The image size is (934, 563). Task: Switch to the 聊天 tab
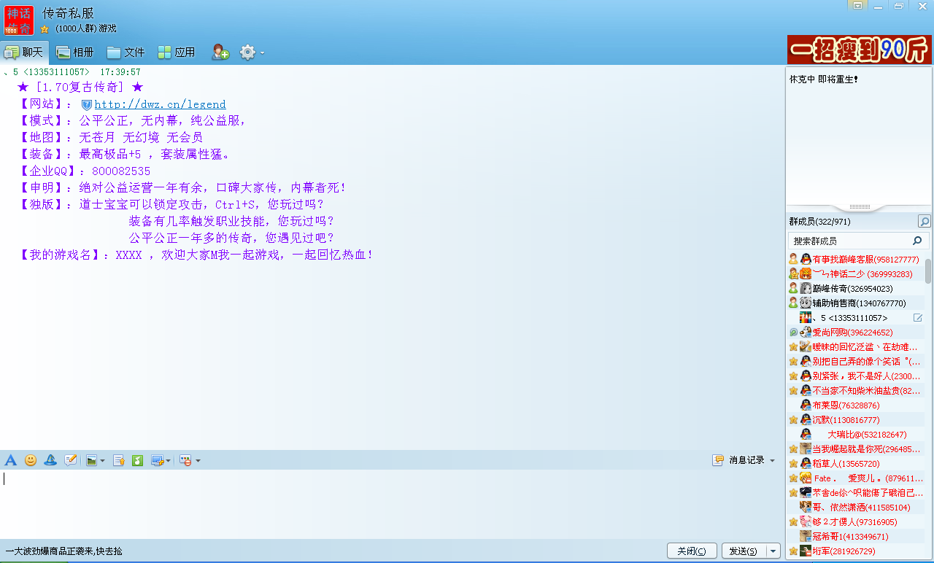pyautogui.click(x=24, y=53)
